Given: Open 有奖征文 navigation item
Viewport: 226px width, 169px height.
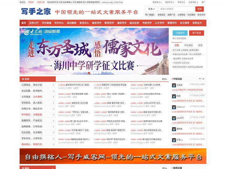Looking at the screenshot, I should point(197,23).
